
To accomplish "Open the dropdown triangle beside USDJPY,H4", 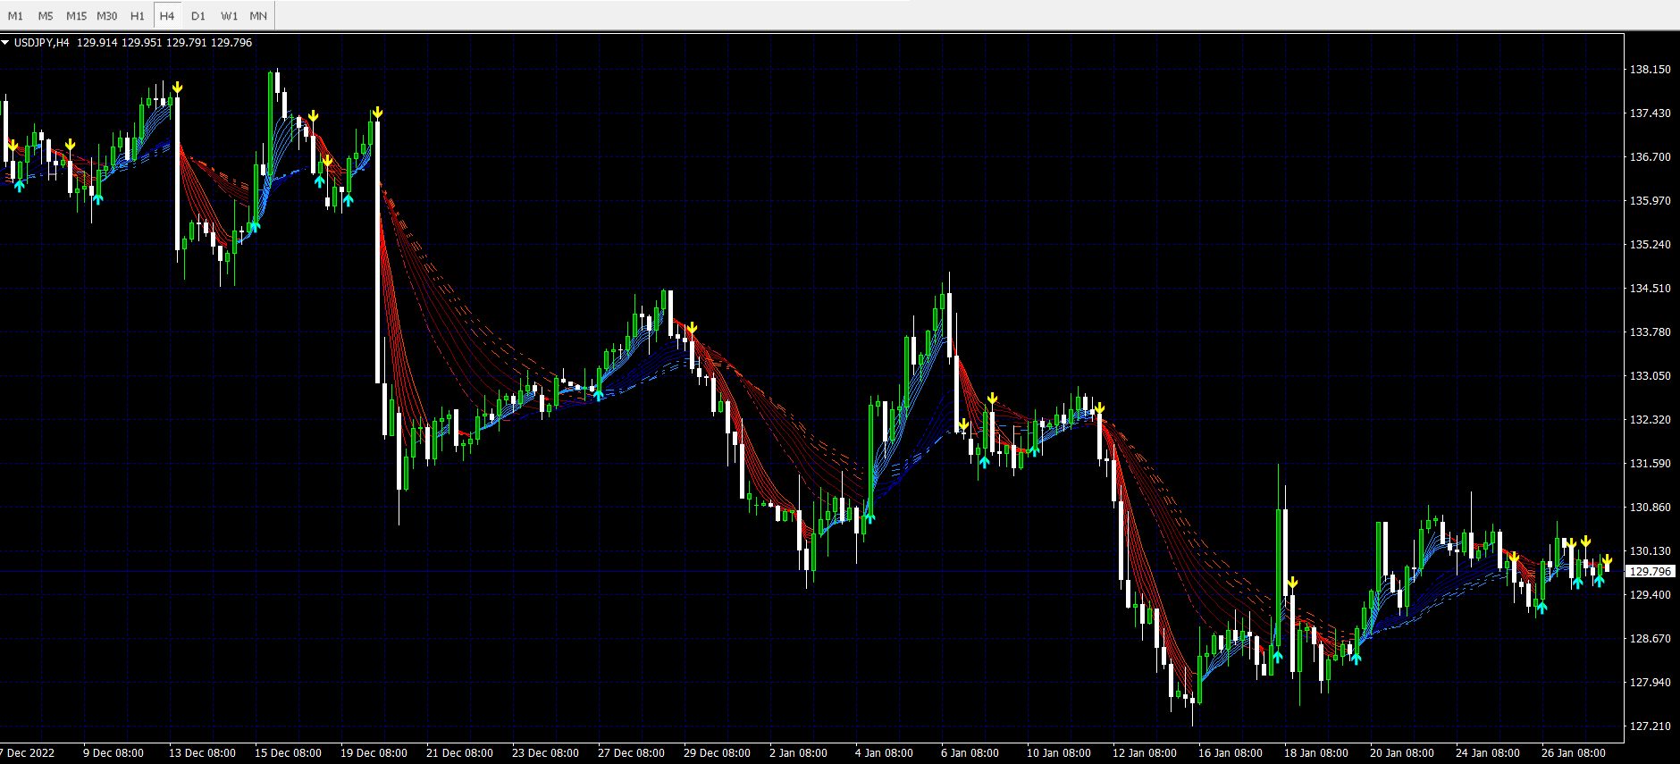I will (5, 42).
